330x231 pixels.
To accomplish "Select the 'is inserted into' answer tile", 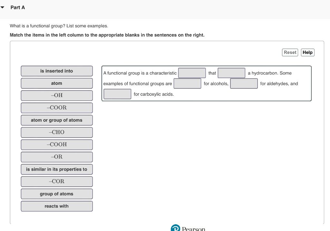I will pyautogui.click(x=57, y=71).
